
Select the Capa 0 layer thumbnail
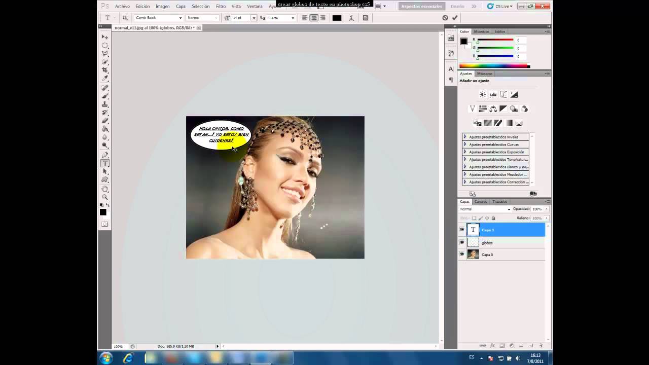tap(473, 254)
